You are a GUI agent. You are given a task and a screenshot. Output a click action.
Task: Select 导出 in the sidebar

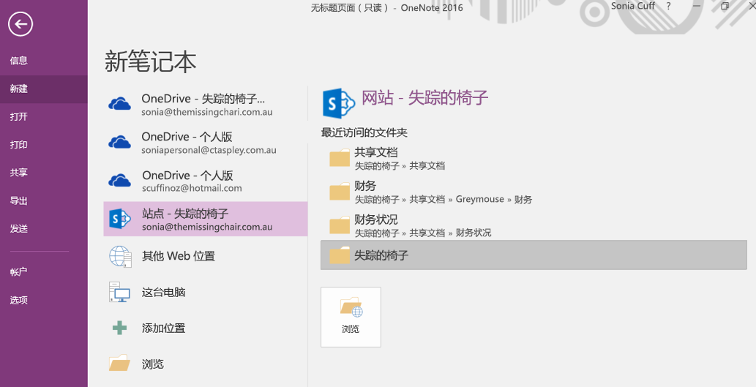tap(19, 200)
